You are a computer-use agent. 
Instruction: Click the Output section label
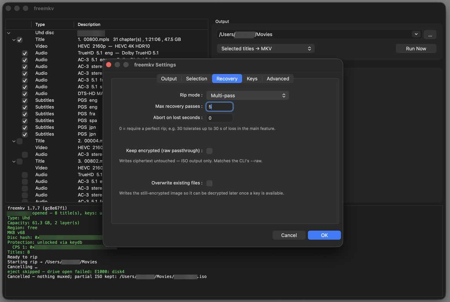222,21
